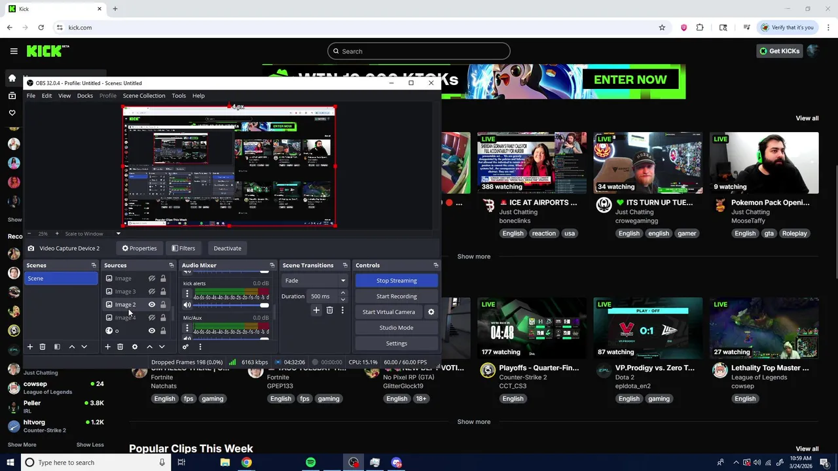Screen dimensions: 838x471
Task: Open Spotify from the taskbar
Action: click(x=310, y=462)
